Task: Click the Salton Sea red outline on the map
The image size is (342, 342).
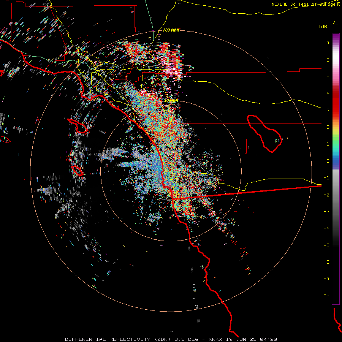Action: point(264,133)
